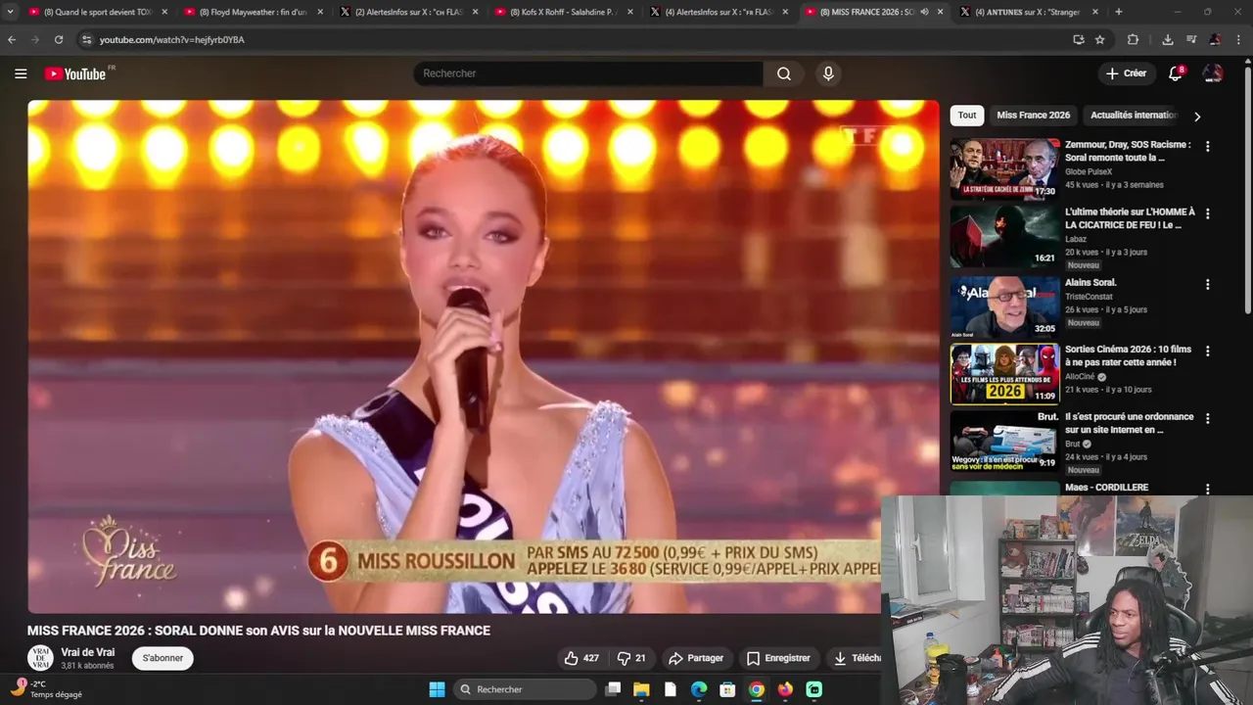Click the video title MISS FRANCE 2026
This screenshot has height=705, width=1253.
(x=258, y=631)
